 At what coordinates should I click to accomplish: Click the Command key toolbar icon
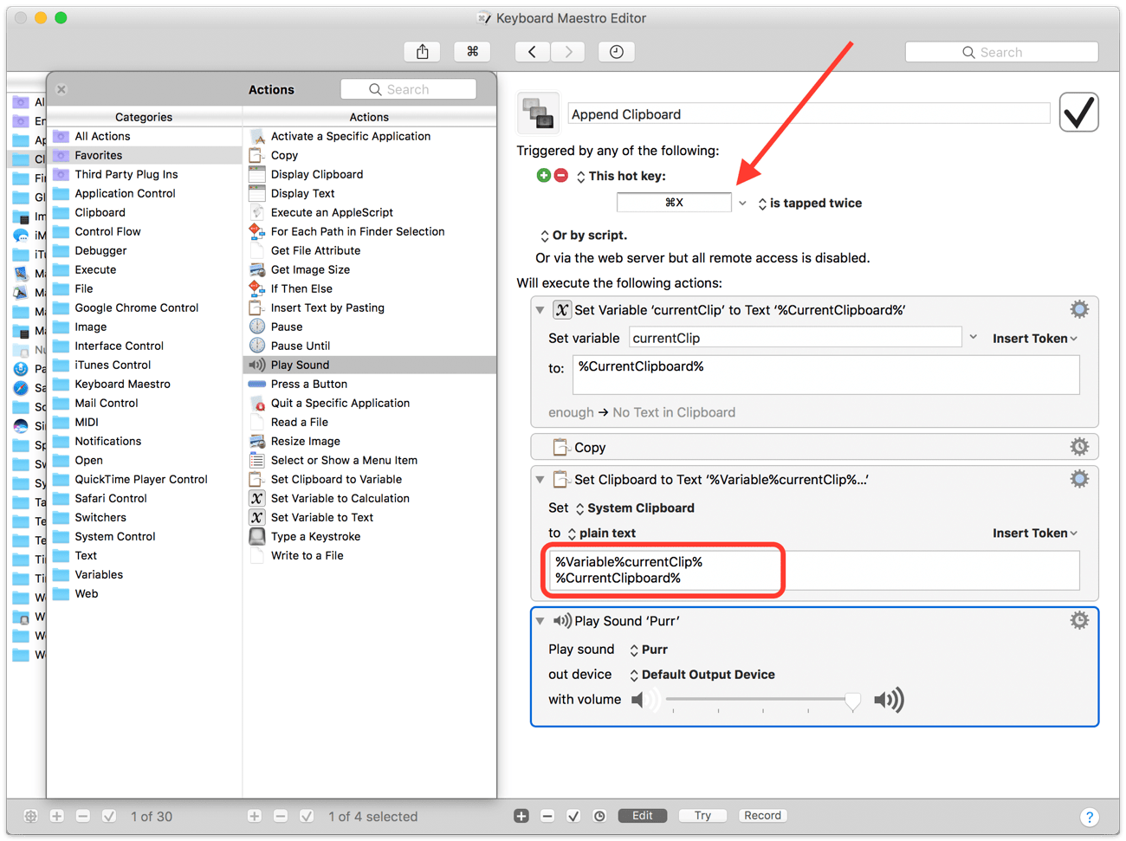(x=472, y=52)
